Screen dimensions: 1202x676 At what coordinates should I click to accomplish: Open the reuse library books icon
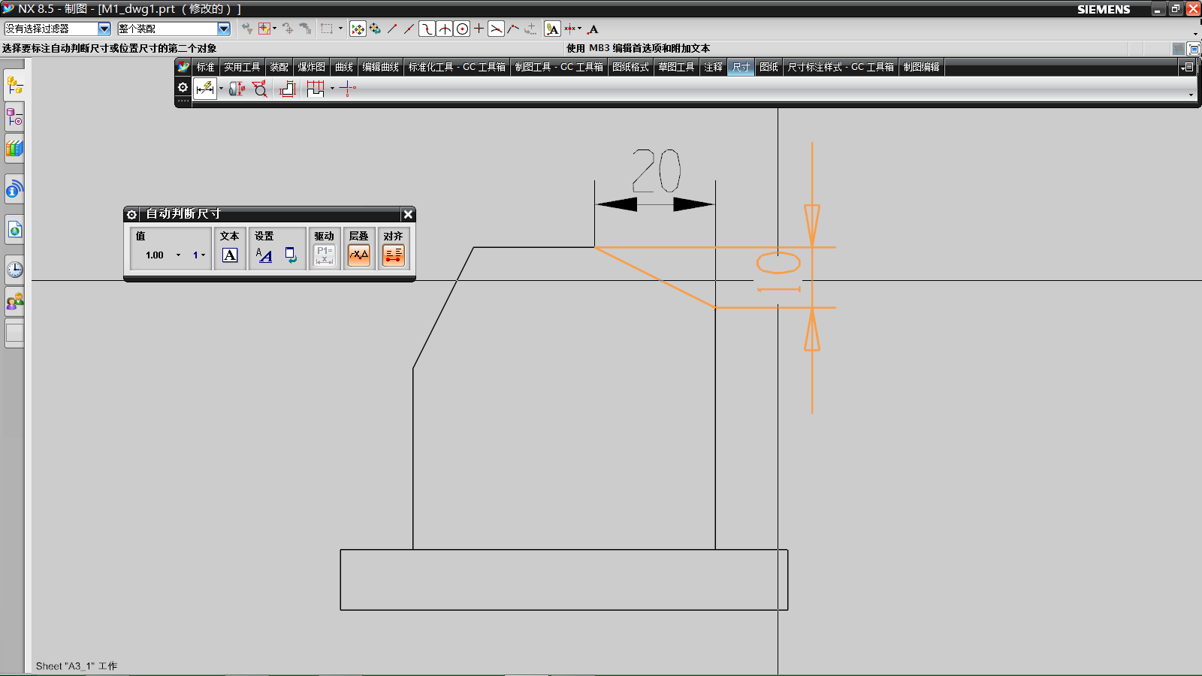click(x=14, y=149)
